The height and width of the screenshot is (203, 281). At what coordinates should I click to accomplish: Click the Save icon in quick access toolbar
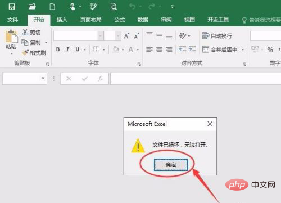(x=12, y=7)
